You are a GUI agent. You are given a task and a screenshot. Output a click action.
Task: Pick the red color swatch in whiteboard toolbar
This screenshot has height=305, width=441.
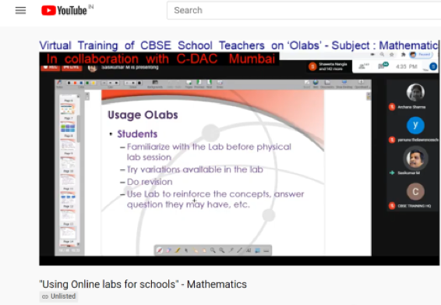pos(75,83)
